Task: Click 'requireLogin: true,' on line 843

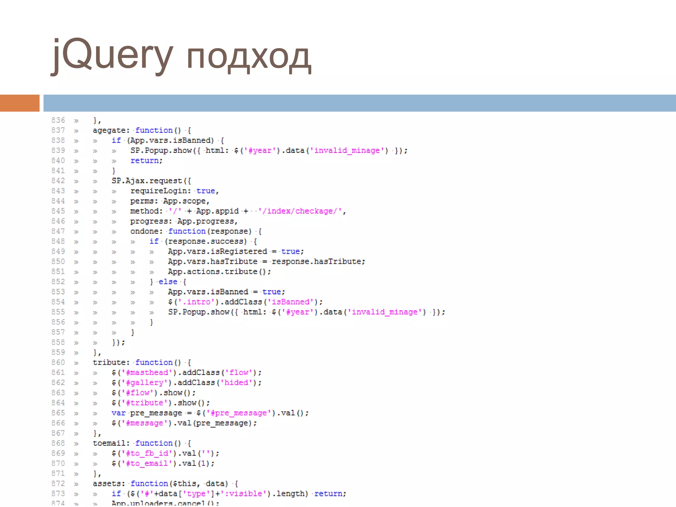Action: click(x=175, y=191)
